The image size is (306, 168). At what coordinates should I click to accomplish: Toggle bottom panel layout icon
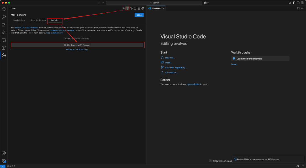[x=298, y=3]
